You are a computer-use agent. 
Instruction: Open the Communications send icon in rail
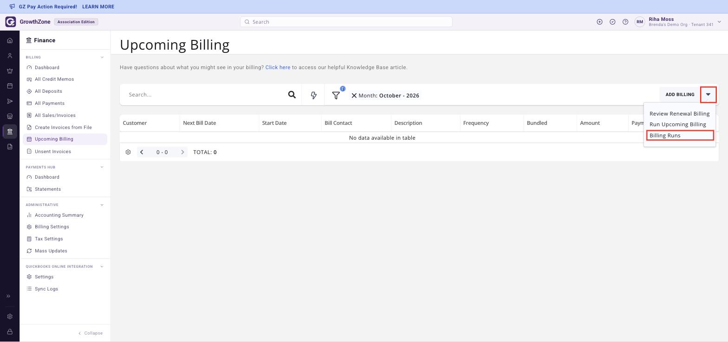pyautogui.click(x=10, y=101)
